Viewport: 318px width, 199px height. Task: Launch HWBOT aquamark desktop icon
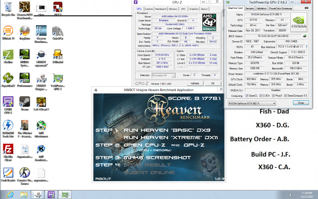coord(41,58)
